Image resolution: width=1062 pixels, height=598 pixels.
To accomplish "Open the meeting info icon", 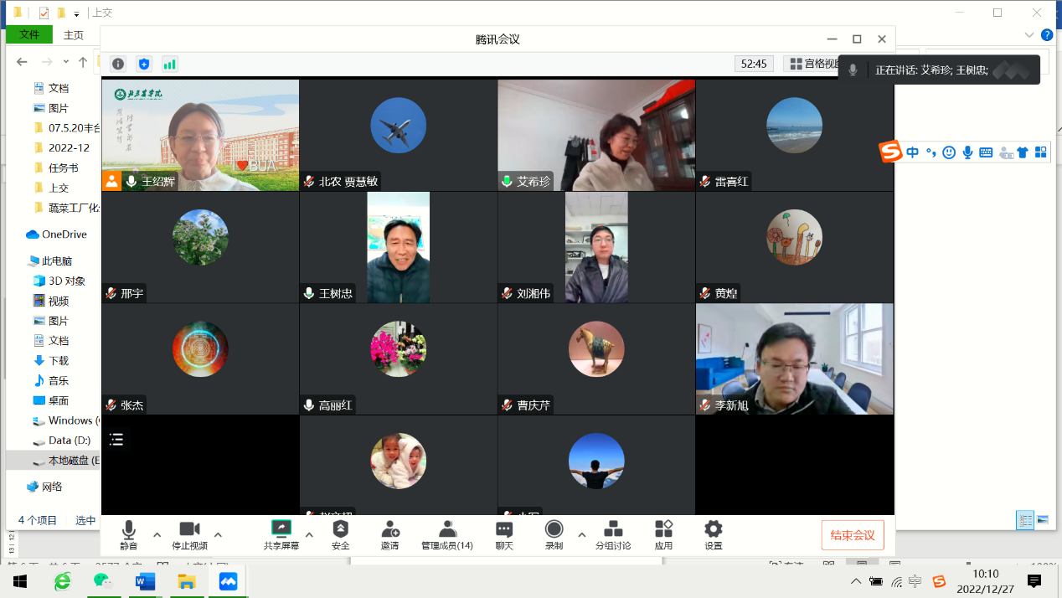I will [118, 64].
